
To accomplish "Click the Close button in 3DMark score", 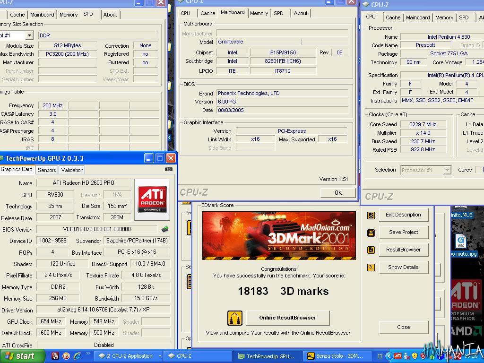I will point(404,327).
